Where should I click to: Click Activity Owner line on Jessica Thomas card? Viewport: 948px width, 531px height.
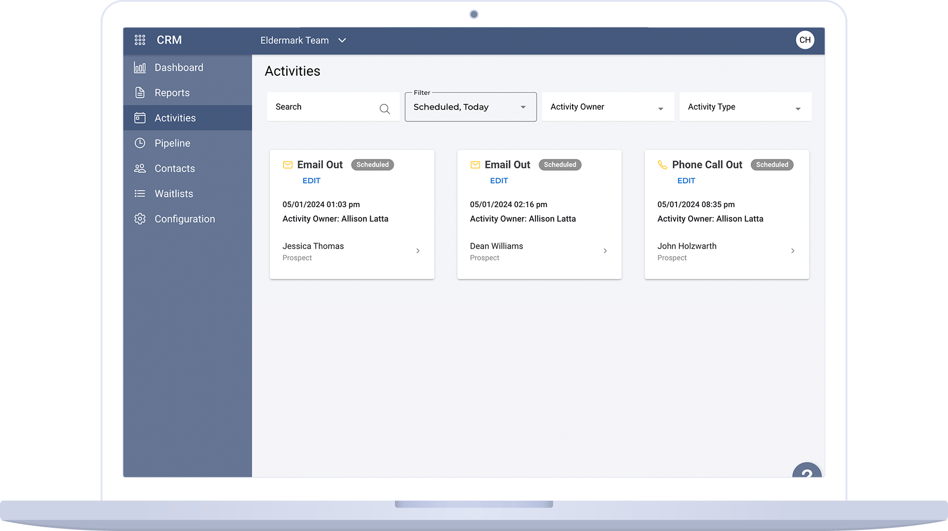tap(336, 219)
